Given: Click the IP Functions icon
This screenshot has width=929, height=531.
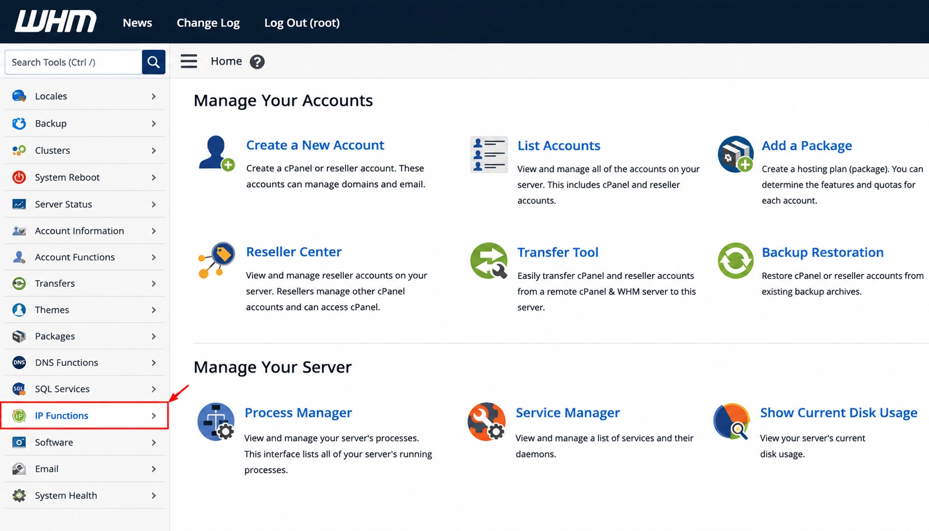Looking at the screenshot, I should pyautogui.click(x=19, y=416).
